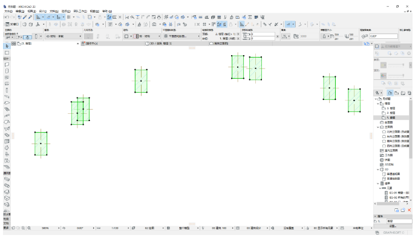Close the [1. 首层] tab via its x
This screenshot has height=238, width=415.
tap(78, 44)
